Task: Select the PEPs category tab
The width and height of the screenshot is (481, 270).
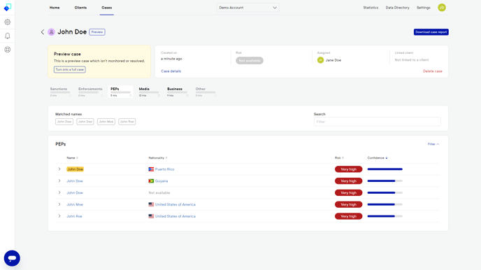Action: pos(121,92)
